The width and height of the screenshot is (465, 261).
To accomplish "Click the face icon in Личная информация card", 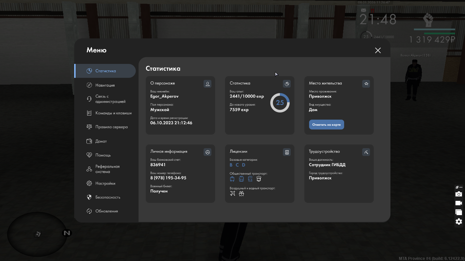I will click(x=207, y=152).
